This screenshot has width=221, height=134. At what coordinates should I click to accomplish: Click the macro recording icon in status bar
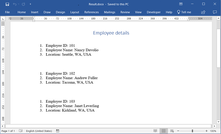pos(58,131)
